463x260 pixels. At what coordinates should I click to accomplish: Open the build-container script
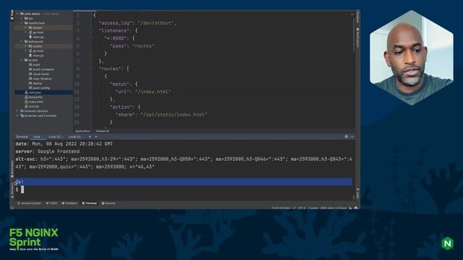point(43,69)
